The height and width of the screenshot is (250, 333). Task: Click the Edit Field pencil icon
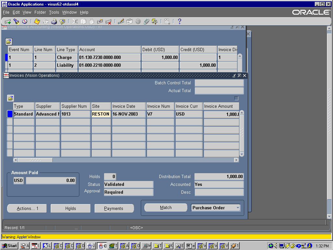121,21
